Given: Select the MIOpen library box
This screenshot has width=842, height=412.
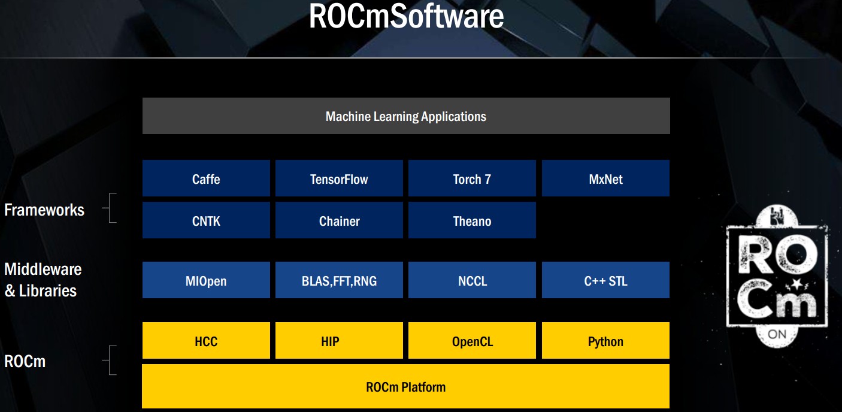Looking at the screenshot, I should 206,280.
